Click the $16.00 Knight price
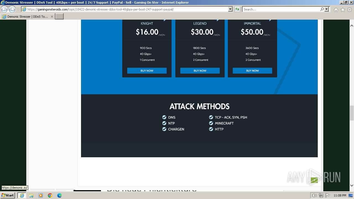The height and width of the screenshot is (199, 354). click(x=147, y=32)
